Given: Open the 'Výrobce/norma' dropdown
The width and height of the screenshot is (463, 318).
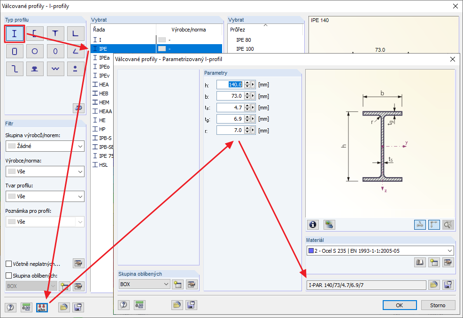Looking at the screenshot, I should pos(45,171).
